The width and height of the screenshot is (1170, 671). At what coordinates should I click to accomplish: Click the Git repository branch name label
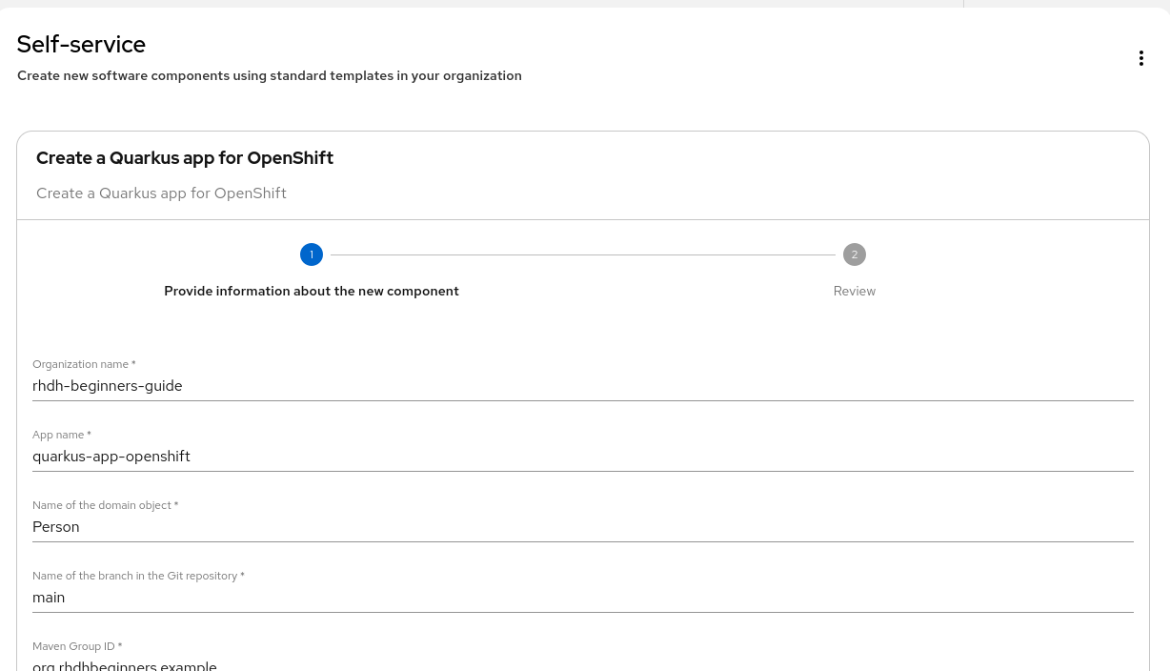pyautogui.click(x=138, y=576)
